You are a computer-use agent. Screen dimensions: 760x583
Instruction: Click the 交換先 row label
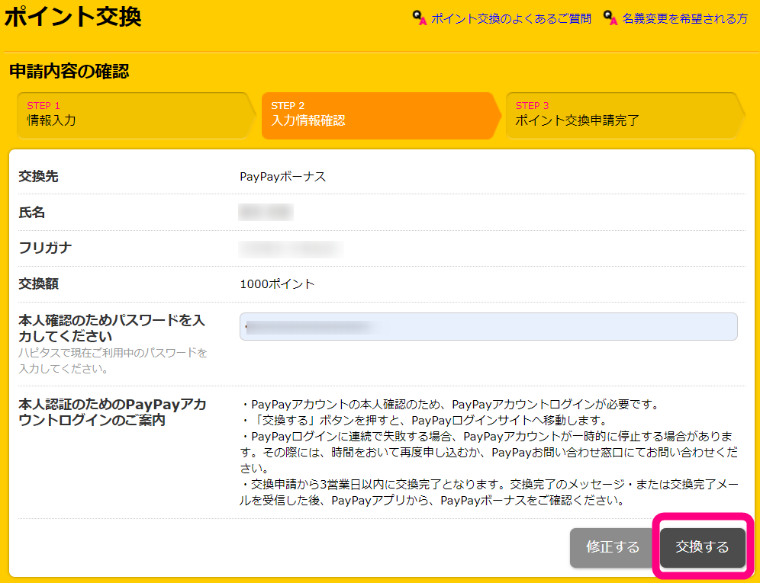tap(38, 176)
